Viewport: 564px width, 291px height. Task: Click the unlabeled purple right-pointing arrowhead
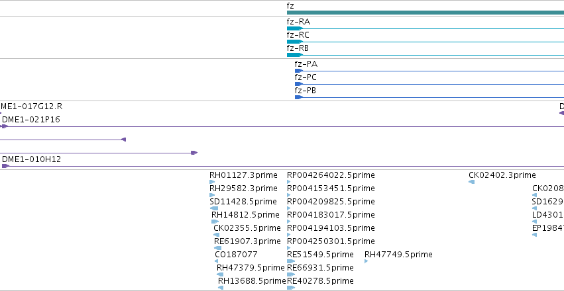point(194,153)
